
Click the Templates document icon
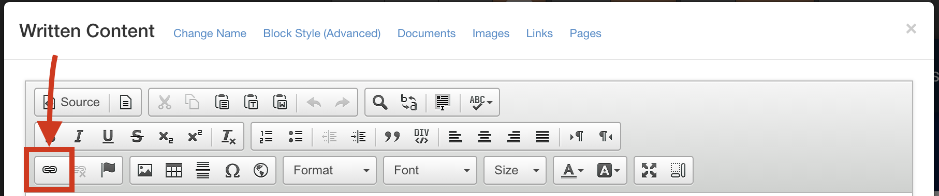[126, 102]
